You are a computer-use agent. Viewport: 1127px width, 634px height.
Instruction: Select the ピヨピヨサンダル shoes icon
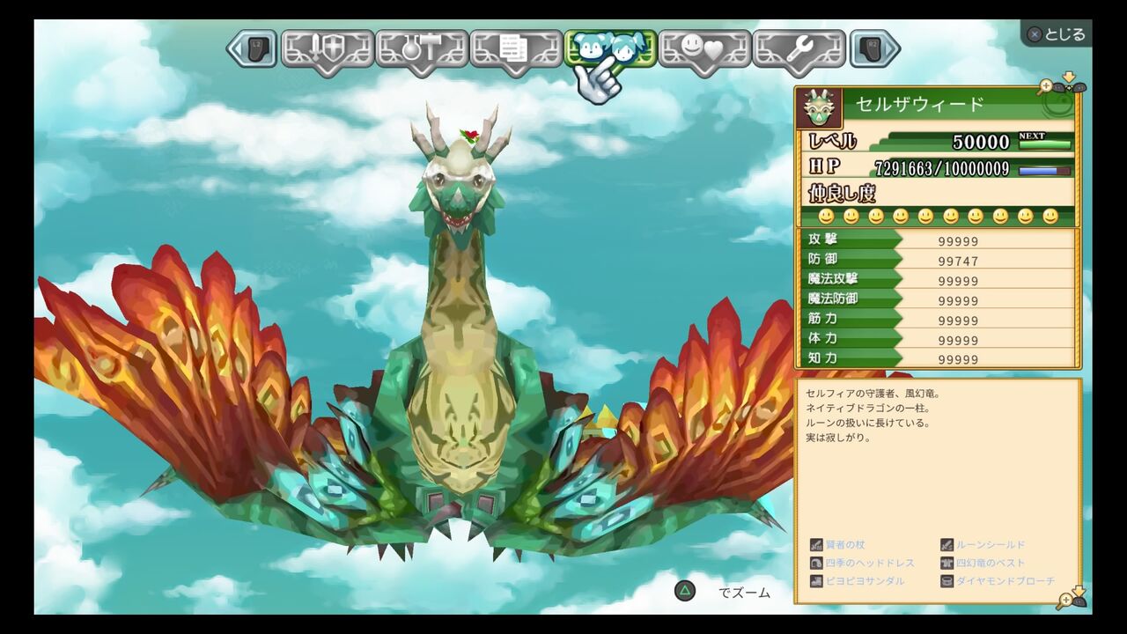point(816,581)
